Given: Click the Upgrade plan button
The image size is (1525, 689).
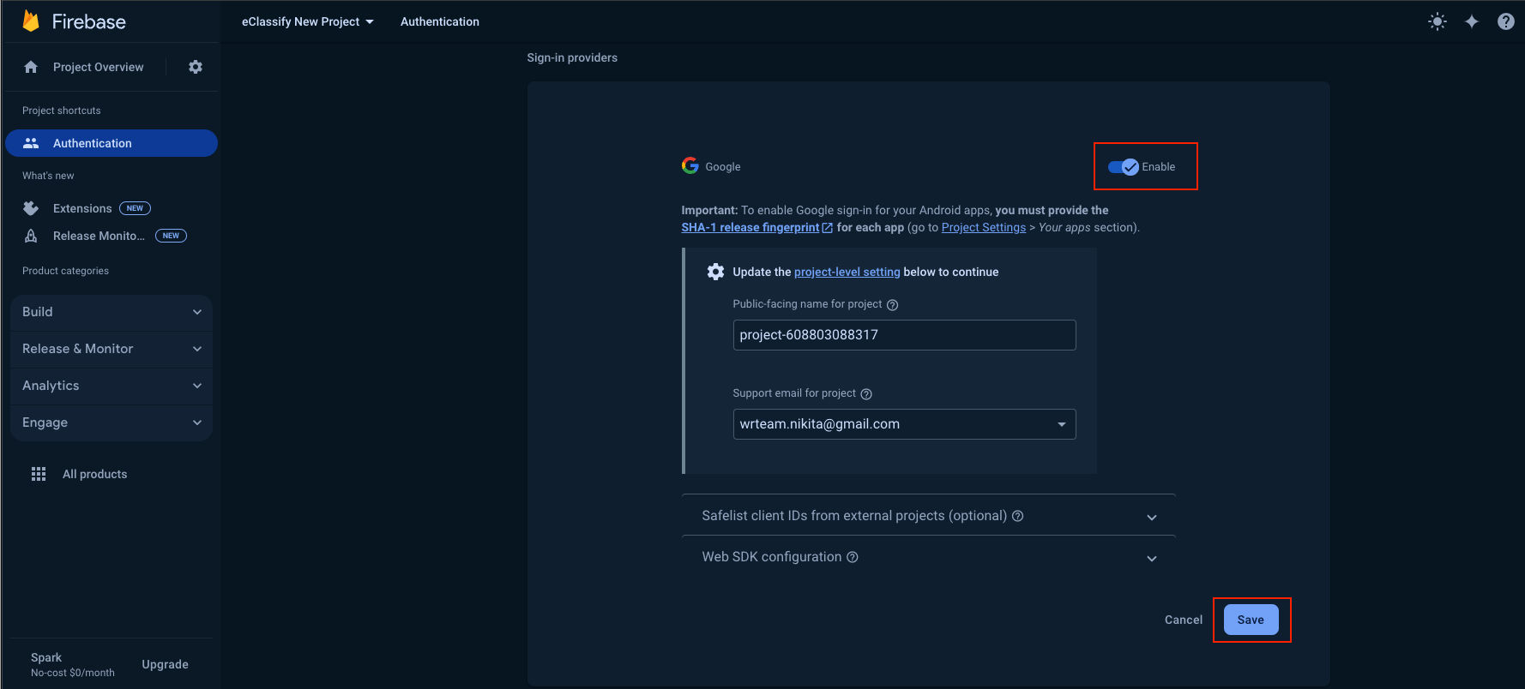Looking at the screenshot, I should 165,664.
